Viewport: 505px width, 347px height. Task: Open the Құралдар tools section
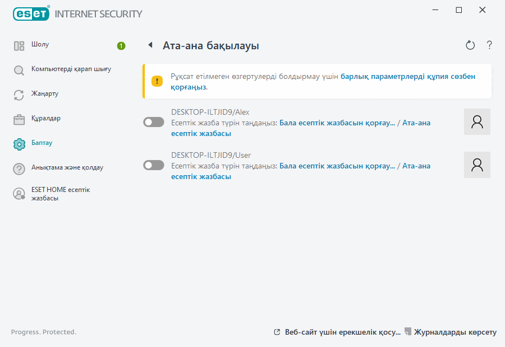pos(46,119)
